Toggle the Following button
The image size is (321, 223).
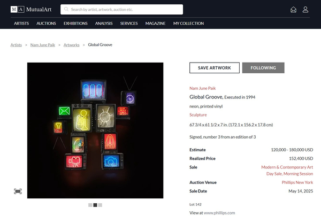(263, 68)
